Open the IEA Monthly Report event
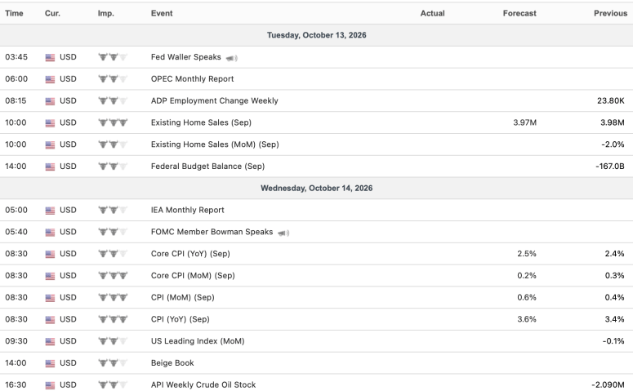The width and height of the screenshot is (633, 391). [187, 210]
